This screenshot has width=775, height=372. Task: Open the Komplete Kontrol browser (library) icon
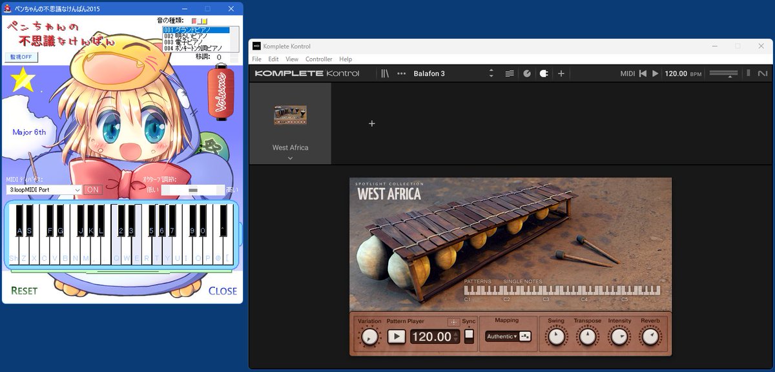(385, 74)
